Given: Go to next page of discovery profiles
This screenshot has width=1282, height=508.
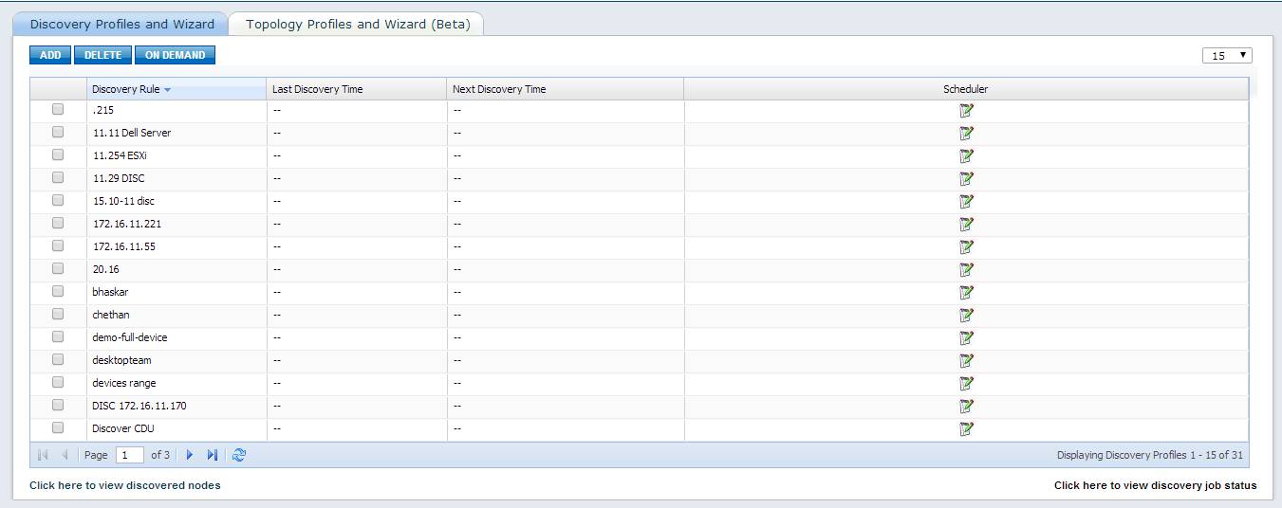Looking at the screenshot, I should click(190, 455).
